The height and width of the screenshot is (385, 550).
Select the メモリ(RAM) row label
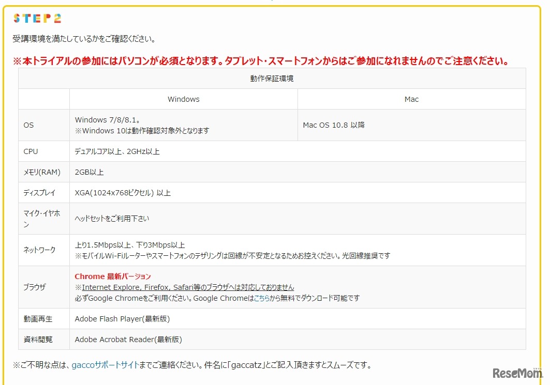pyautogui.click(x=42, y=172)
